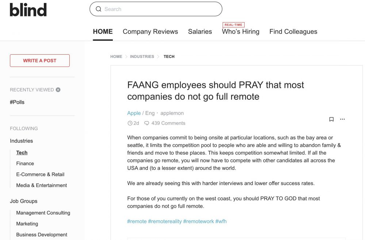Viewport: 365px width, 240px height.
Task: Click the WRITE A POST button
Action: (40, 61)
